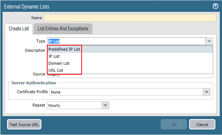Open the help icon in dialog header
The image size is (222, 135).
click(215, 6)
